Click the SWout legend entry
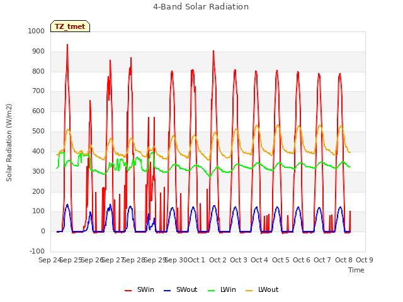403x302 pixels. click(181, 289)
